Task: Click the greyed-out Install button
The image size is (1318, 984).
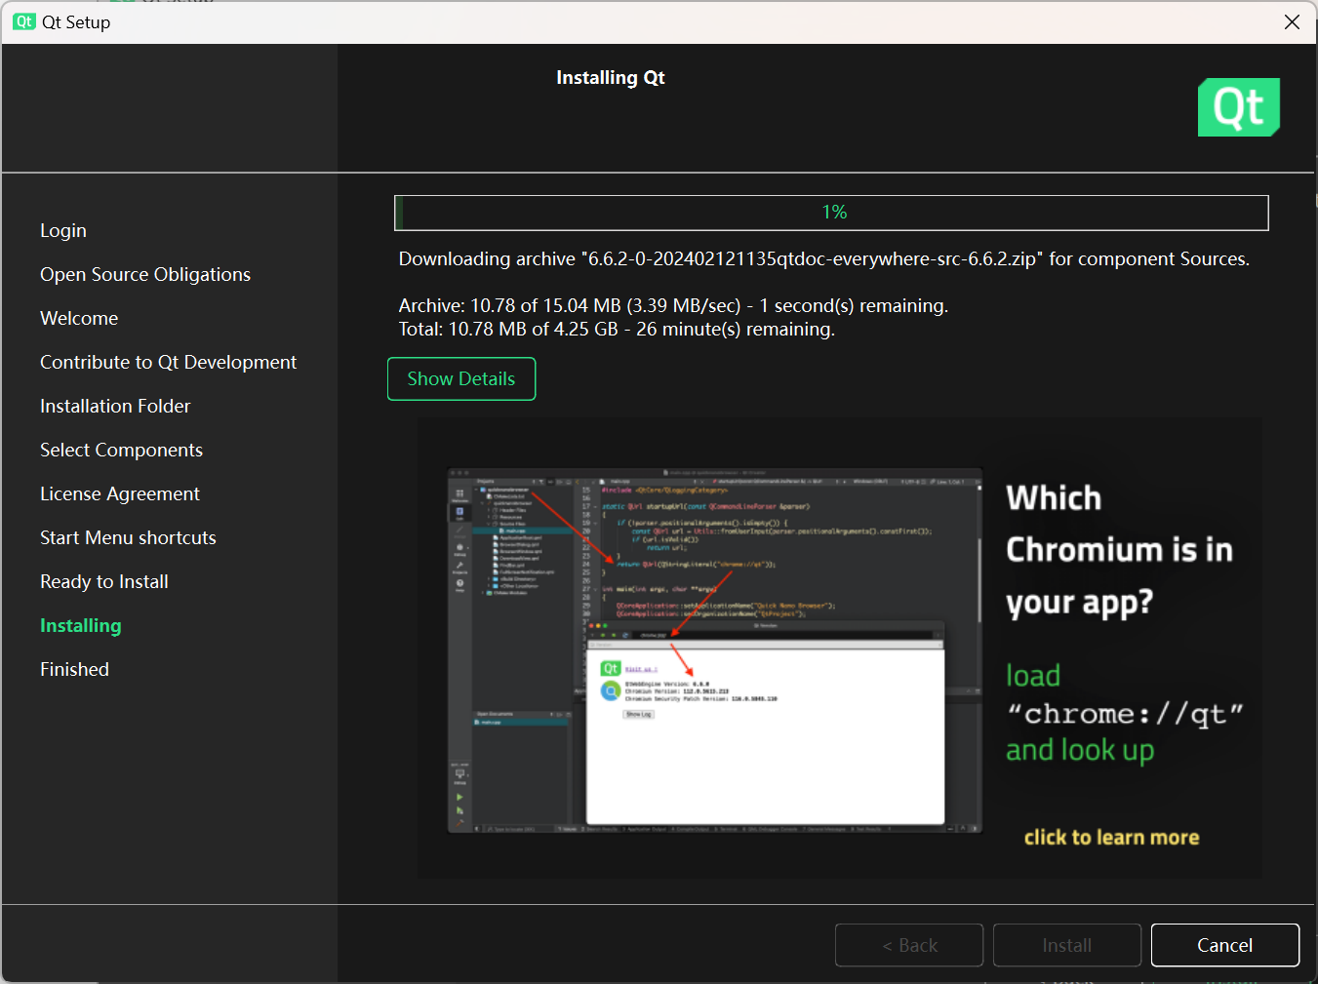Action: tap(1067, 945)
